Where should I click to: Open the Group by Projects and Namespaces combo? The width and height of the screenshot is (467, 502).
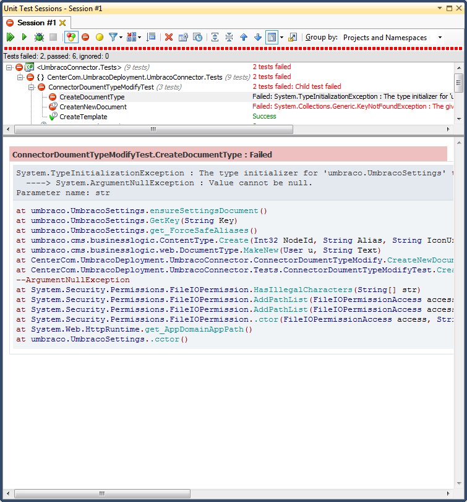coord(393,38)
